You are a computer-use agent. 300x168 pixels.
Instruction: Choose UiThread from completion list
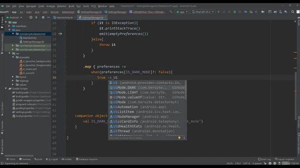(x=147, y=131)
